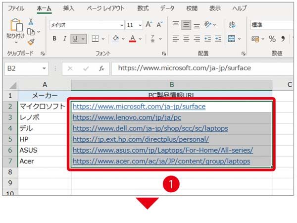Click the text orientation icon
Viewport: 297px width, 223px height.
[x=208, y=24]
